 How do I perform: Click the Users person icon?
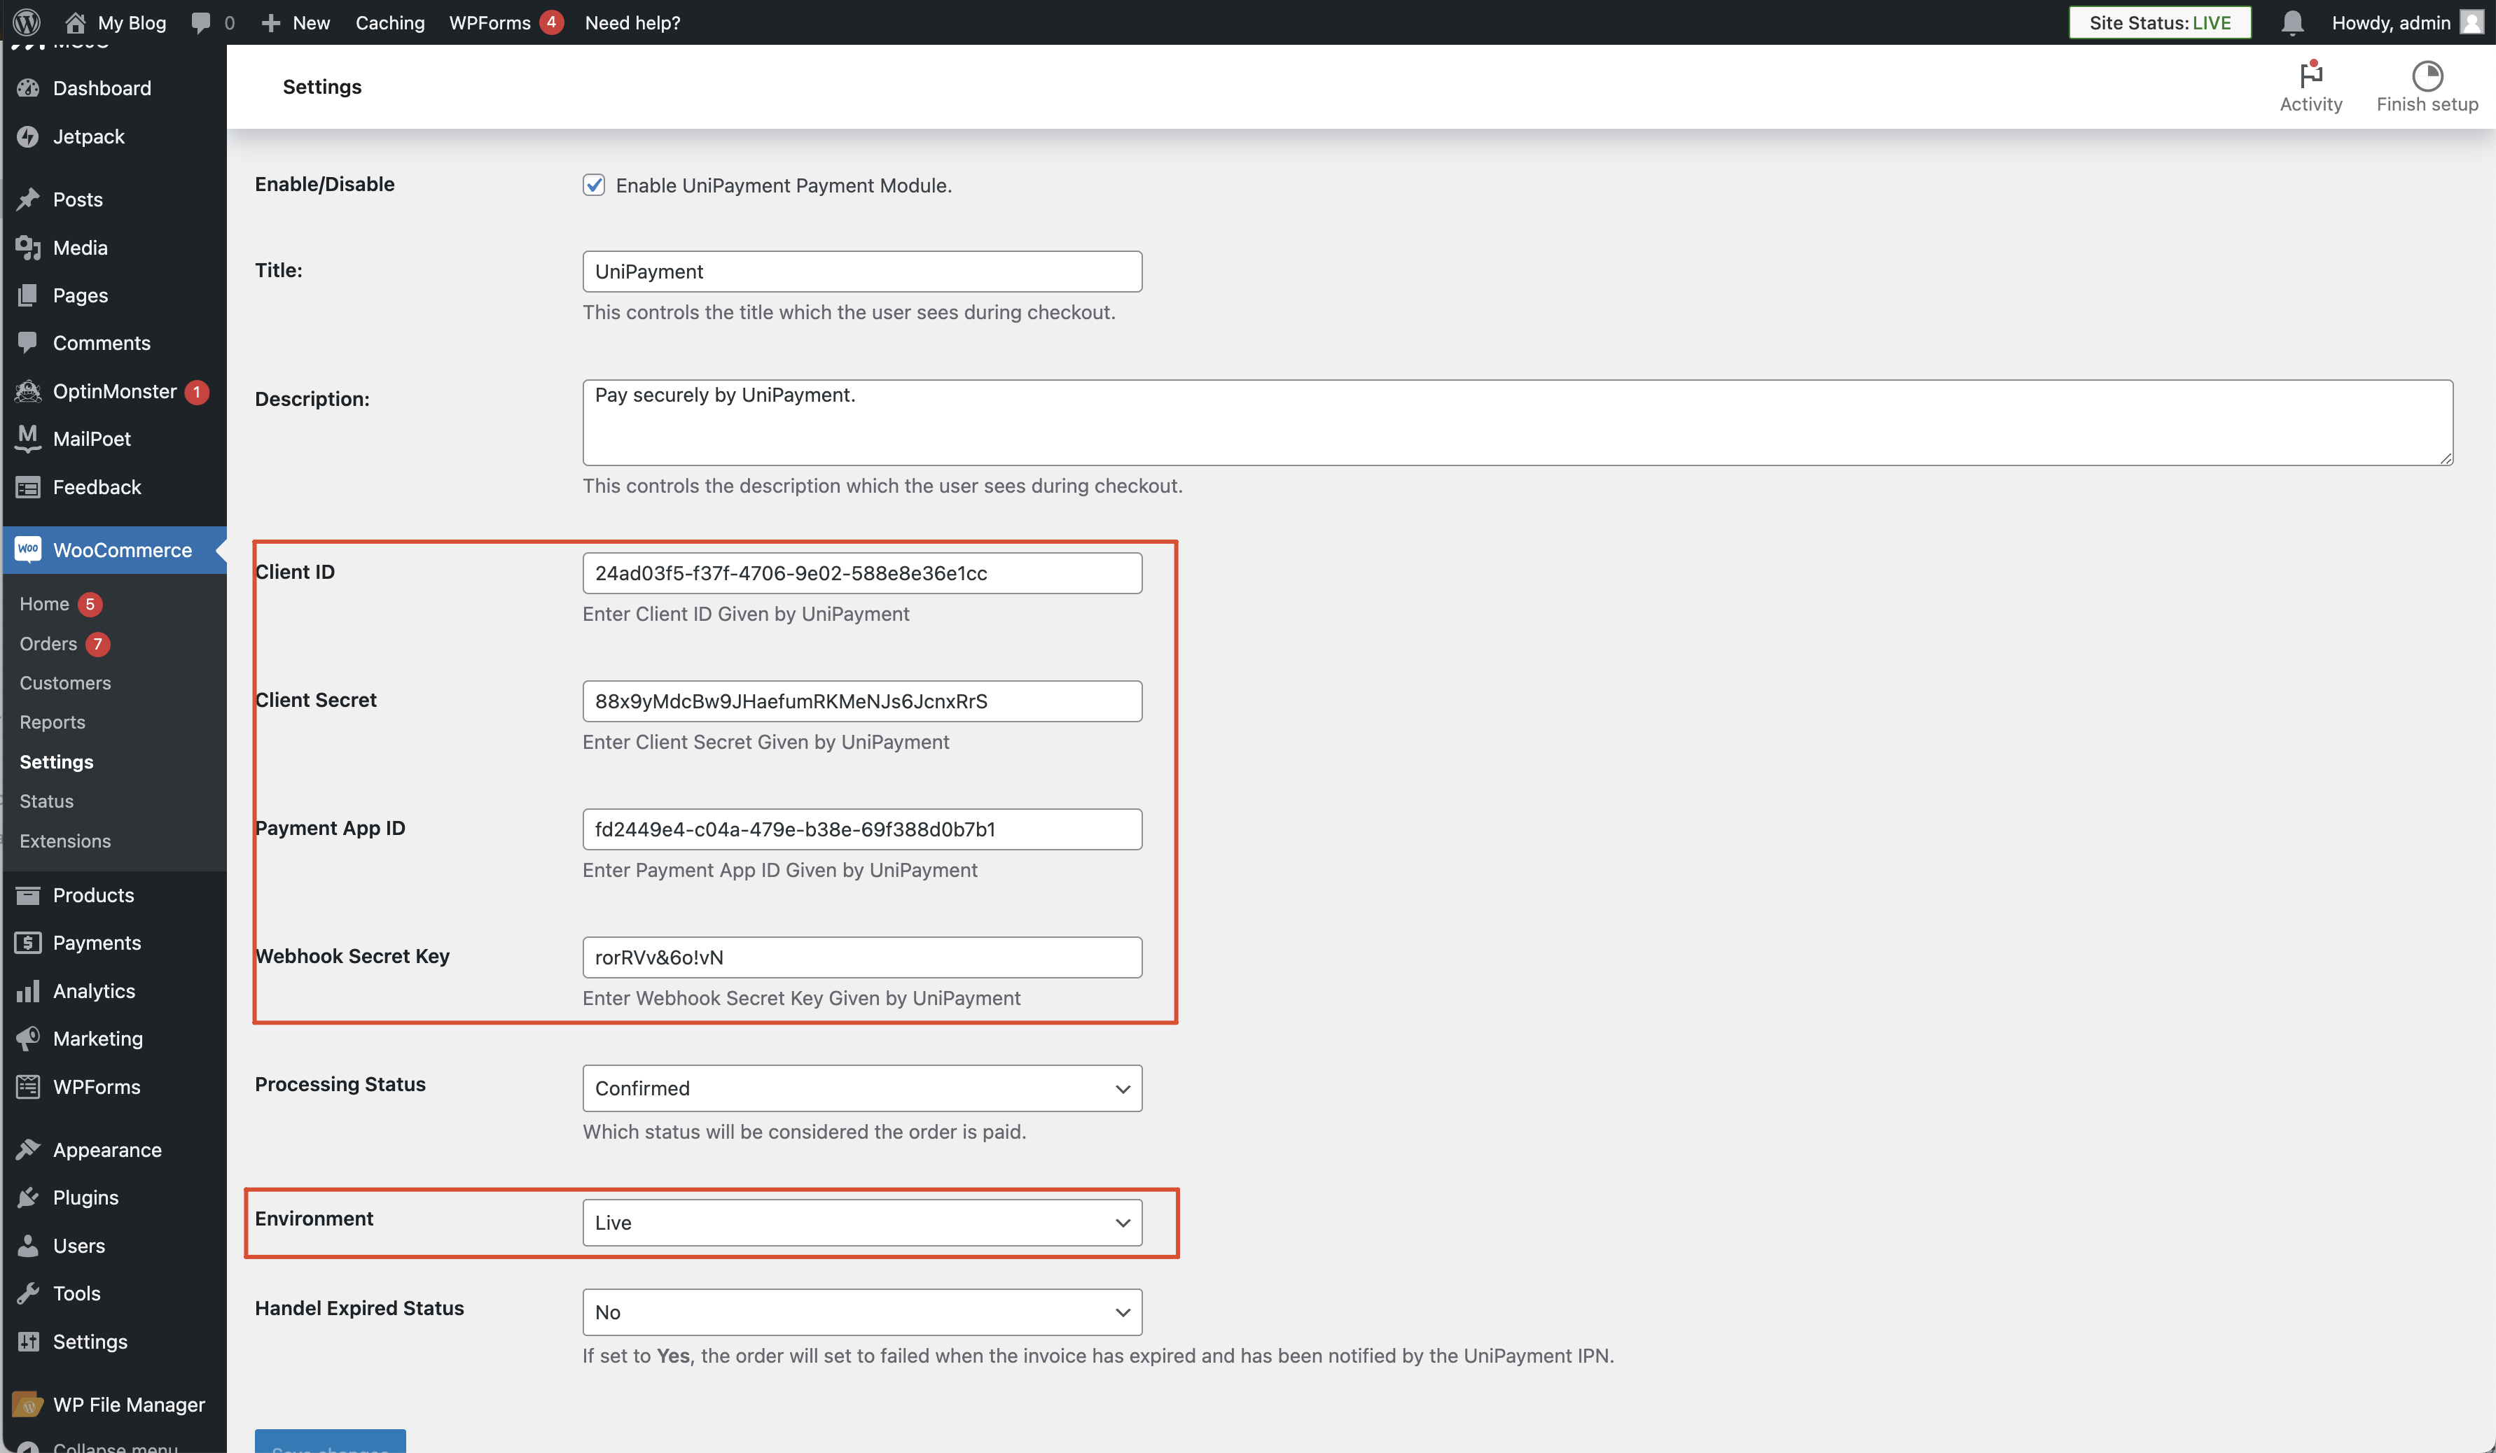(28, 1245)
